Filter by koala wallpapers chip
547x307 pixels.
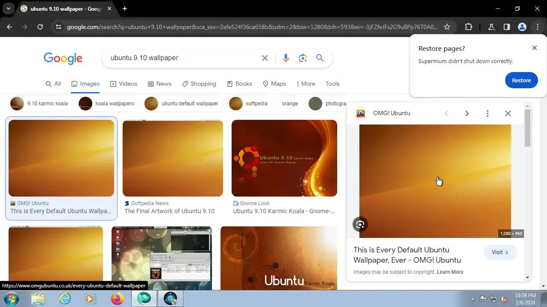point(109,104)
